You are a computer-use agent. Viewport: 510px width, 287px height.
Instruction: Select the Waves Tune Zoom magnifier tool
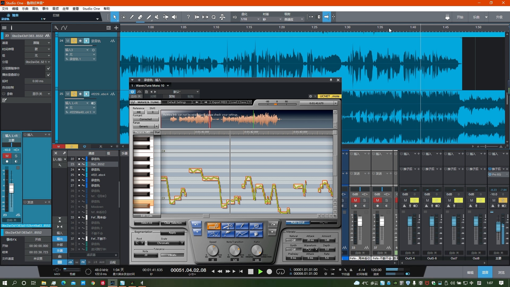256,226
